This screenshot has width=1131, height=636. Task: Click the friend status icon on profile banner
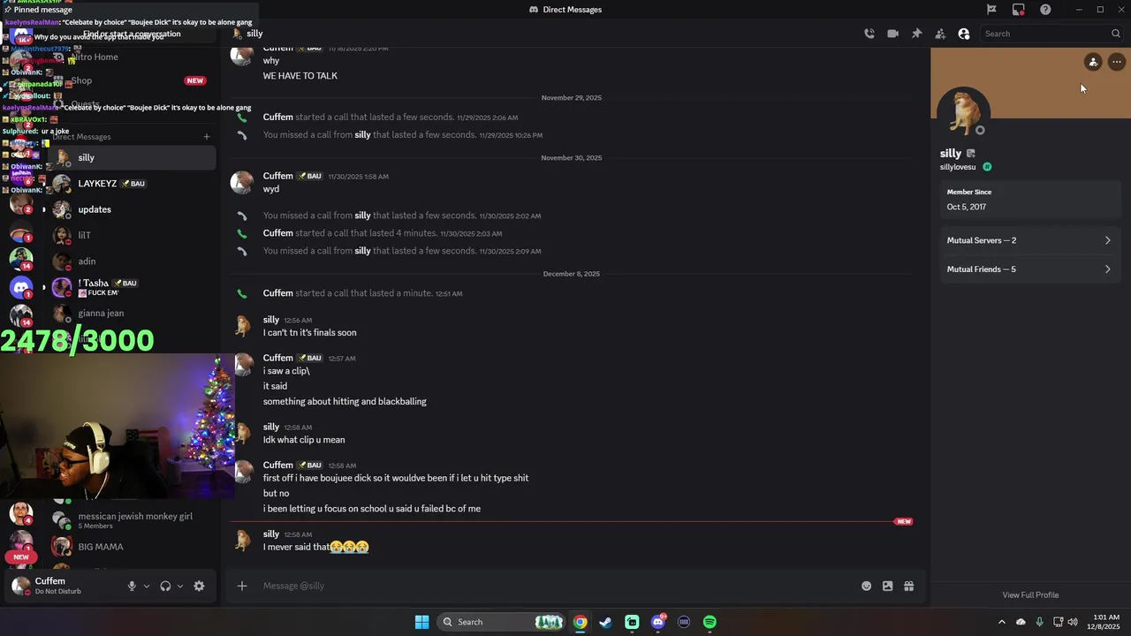click(1093, 62)
